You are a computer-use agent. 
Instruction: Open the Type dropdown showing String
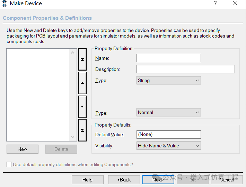(x=169, y=80)
